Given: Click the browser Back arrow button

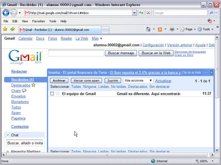Looking at the screenshot, I should coord(6,13).
